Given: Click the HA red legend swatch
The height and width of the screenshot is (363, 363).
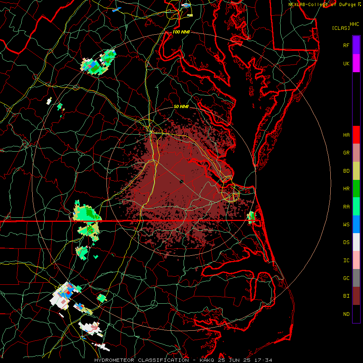Looking at the screenshot, I should point(356,135).
